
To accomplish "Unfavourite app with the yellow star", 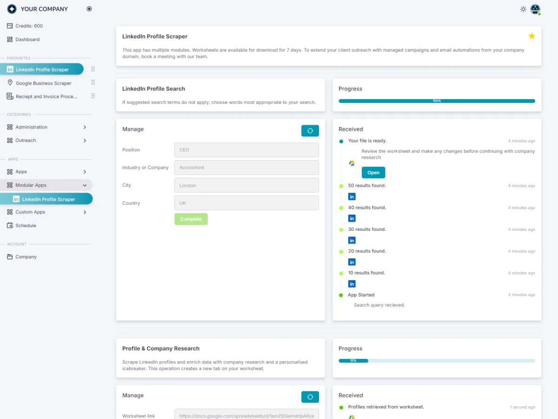I will [531, 36].
